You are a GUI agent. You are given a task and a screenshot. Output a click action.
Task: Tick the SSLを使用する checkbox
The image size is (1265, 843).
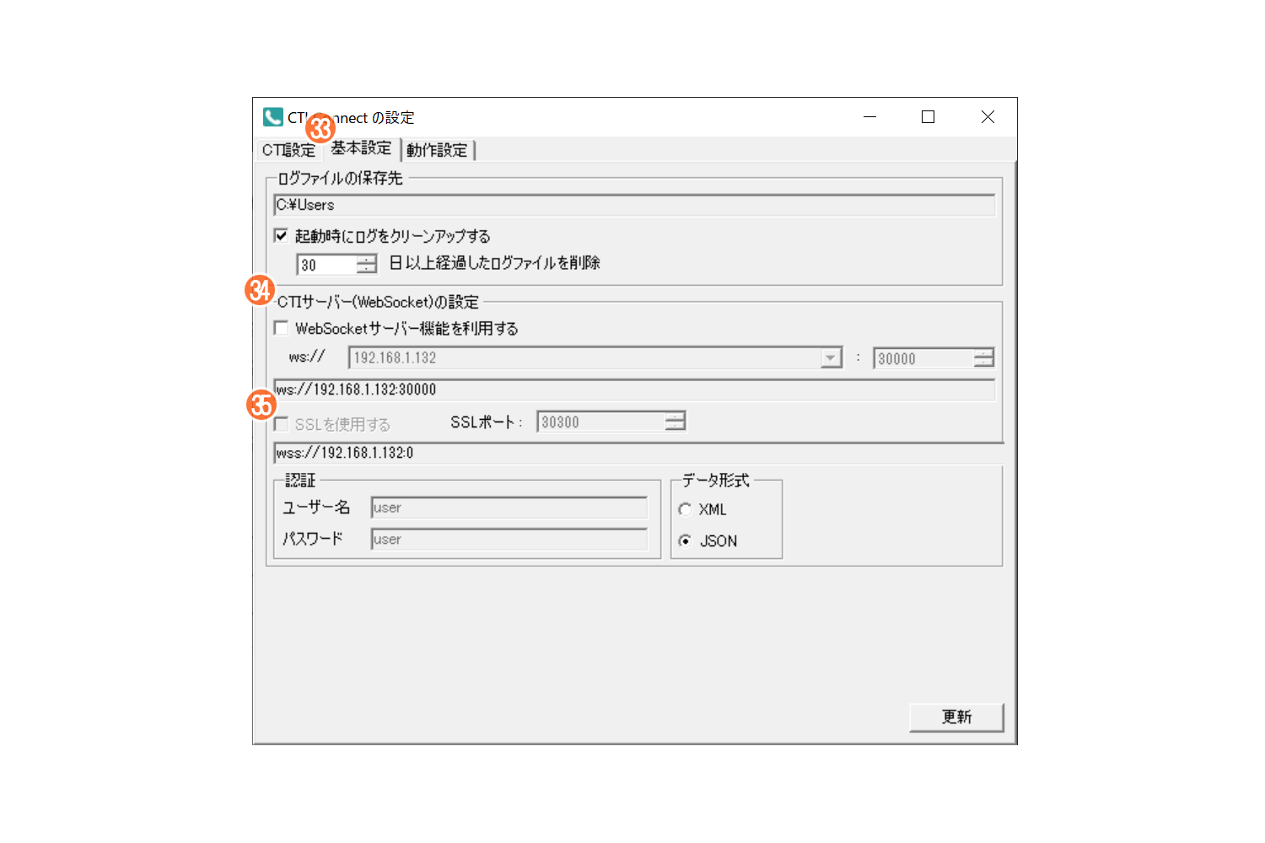click(x=281, y=423)
